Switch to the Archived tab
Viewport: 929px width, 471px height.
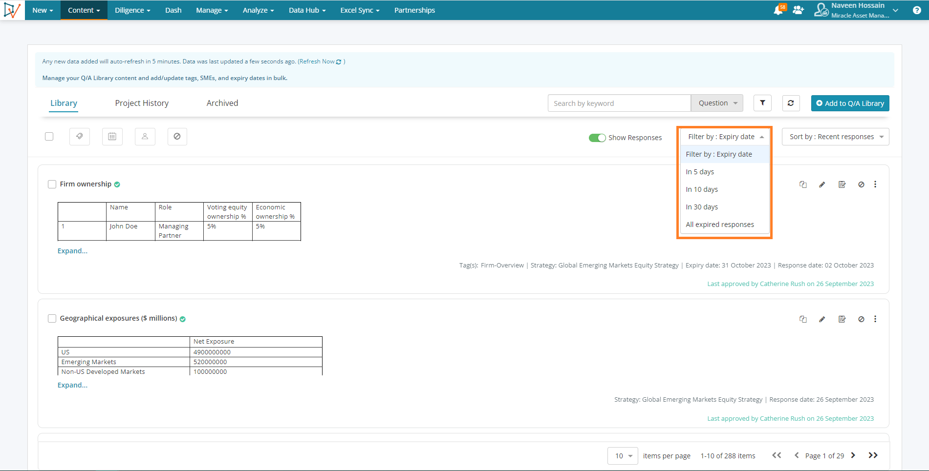pyautogui.click(x=222, y=103)
